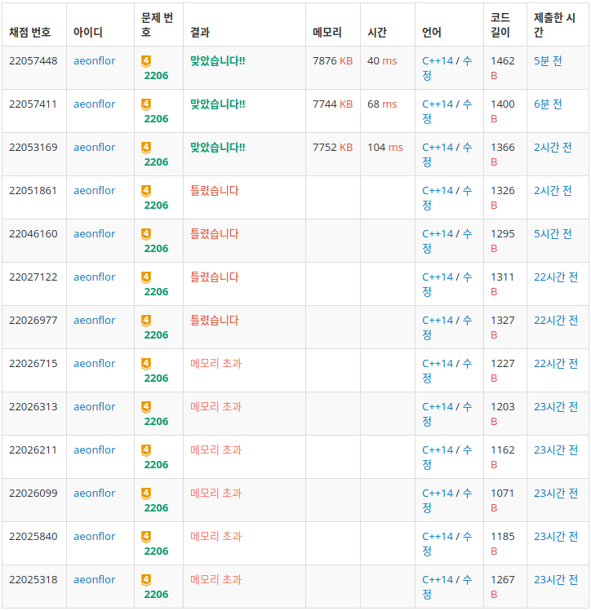Open C++14 source link for submission 22026715
This screenshot has width=591, height=611.
438,364
